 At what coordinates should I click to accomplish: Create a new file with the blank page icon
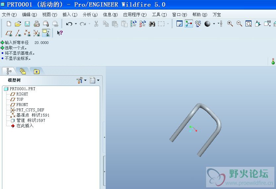[x=9, y=24]
